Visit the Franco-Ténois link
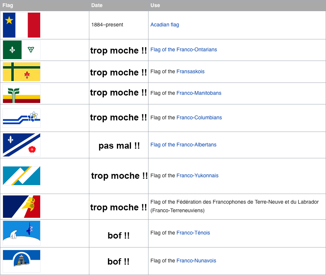 (x=193, y=233)
